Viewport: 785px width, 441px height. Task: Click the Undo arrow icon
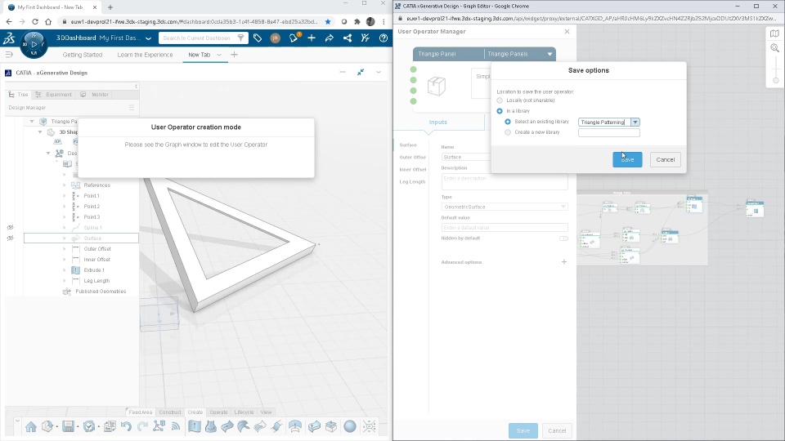[126, 426]
